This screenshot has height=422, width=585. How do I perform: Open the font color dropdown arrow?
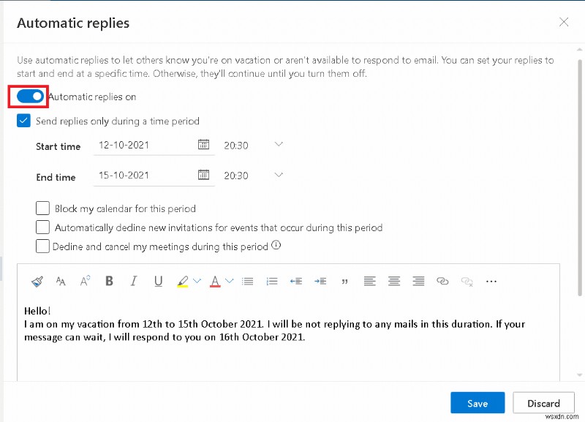[x=229, y=281]
